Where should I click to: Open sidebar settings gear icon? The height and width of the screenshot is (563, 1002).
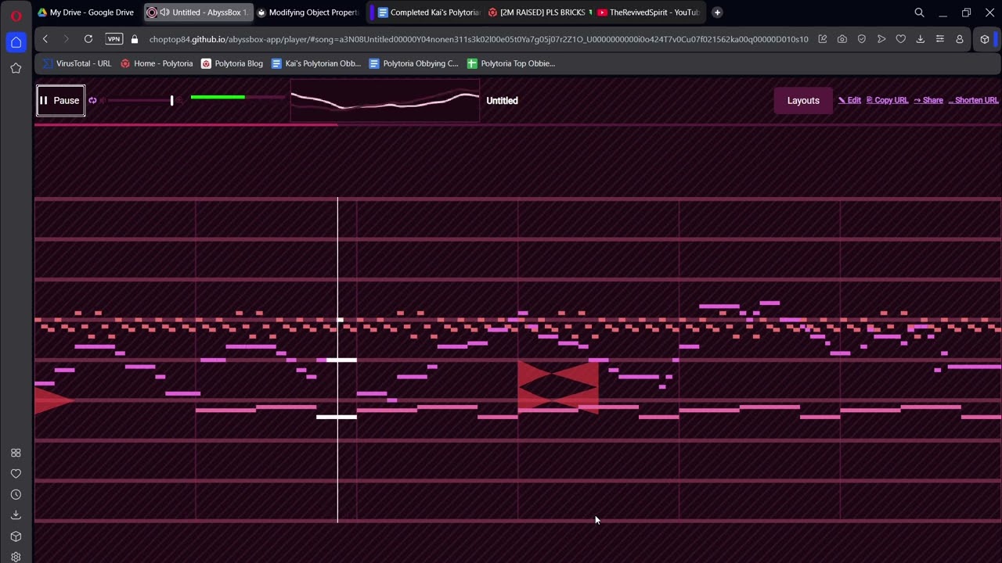click(16, 557)
